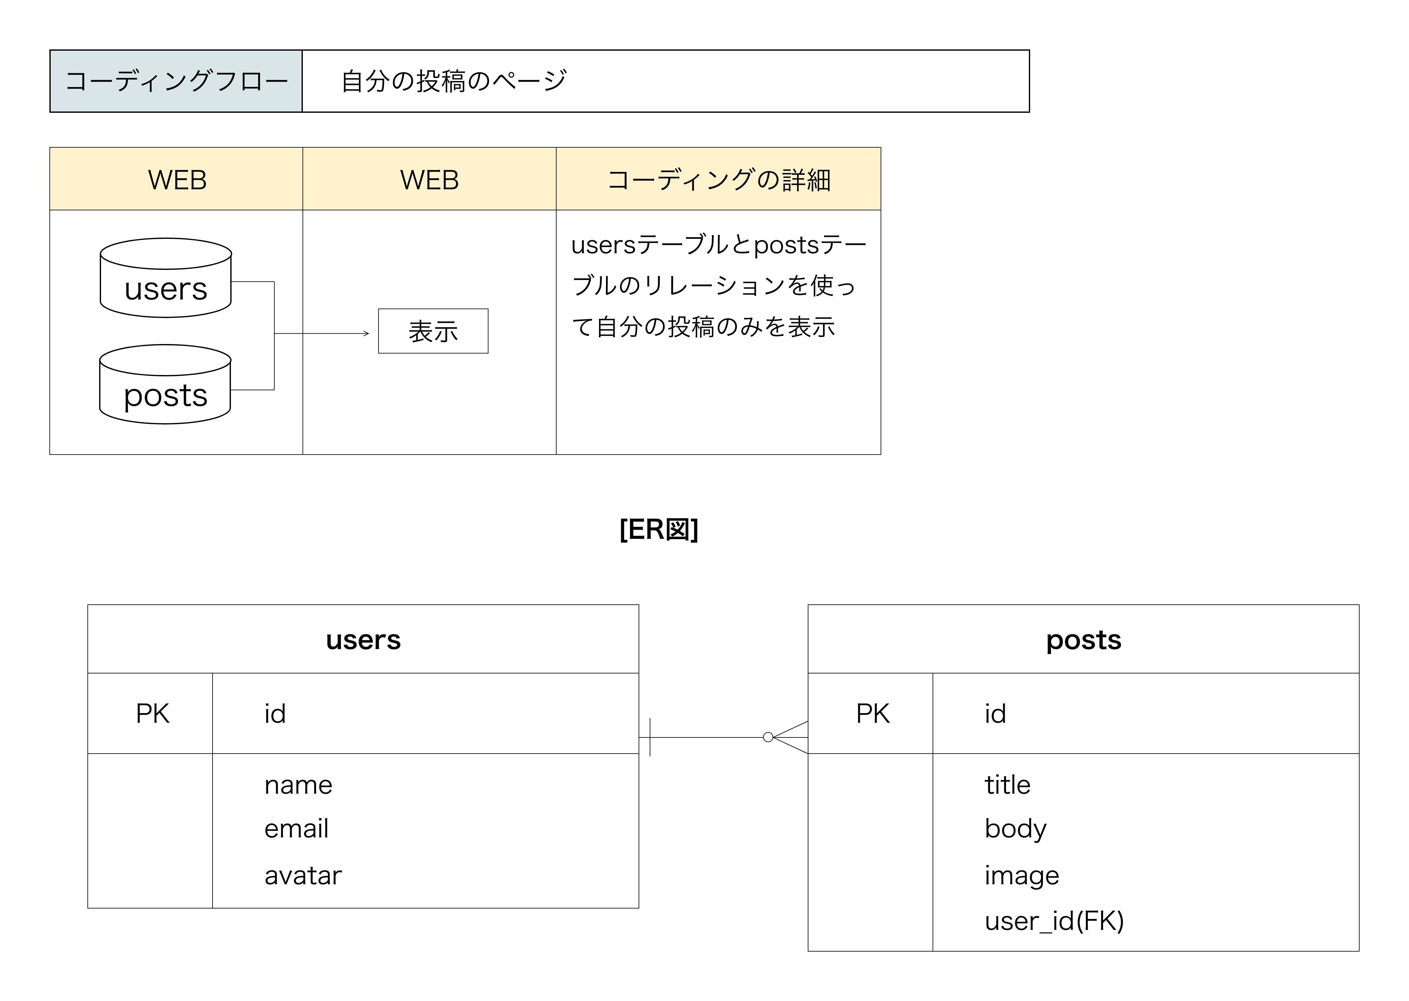
Task: Click the email field in users table
Action: [296, 828]
